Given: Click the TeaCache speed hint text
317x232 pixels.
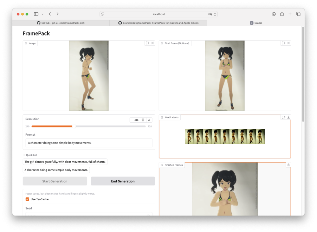Looking at the screenshot, I should [60, 194].
